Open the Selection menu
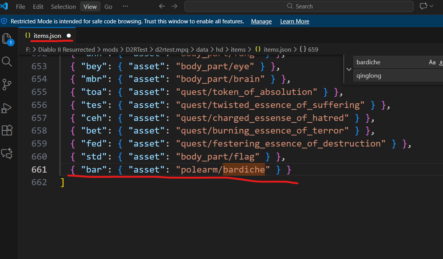This screenshot has height=259, width=443. click(63, 7)
